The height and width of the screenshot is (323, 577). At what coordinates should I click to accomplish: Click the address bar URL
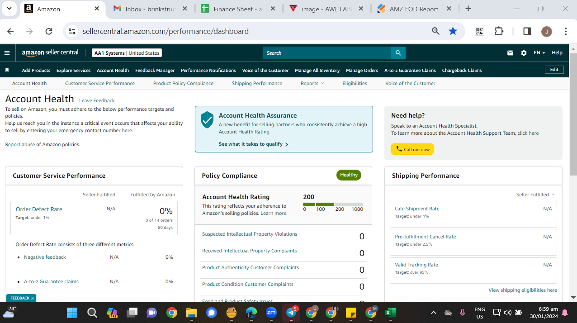click(166, 31)
